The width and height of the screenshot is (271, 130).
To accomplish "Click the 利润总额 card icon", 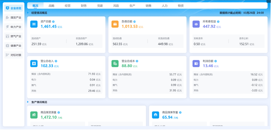I will [196, 63].
